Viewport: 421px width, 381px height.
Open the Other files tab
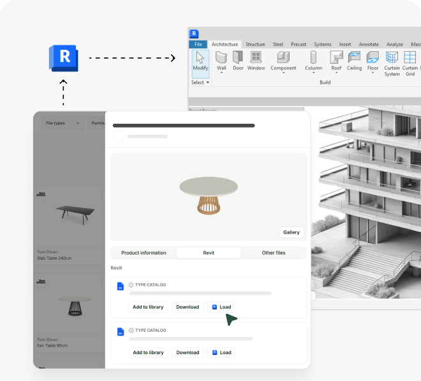click(x=273, y=253)
